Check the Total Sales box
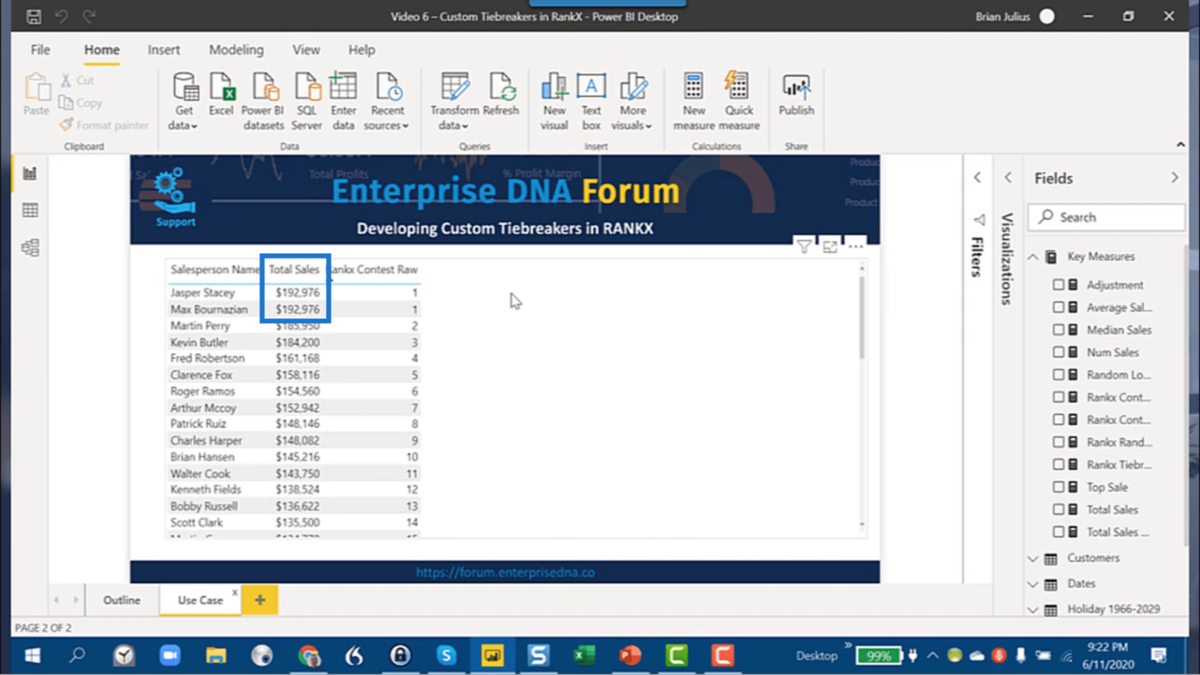 click(x=1058, y=509)
